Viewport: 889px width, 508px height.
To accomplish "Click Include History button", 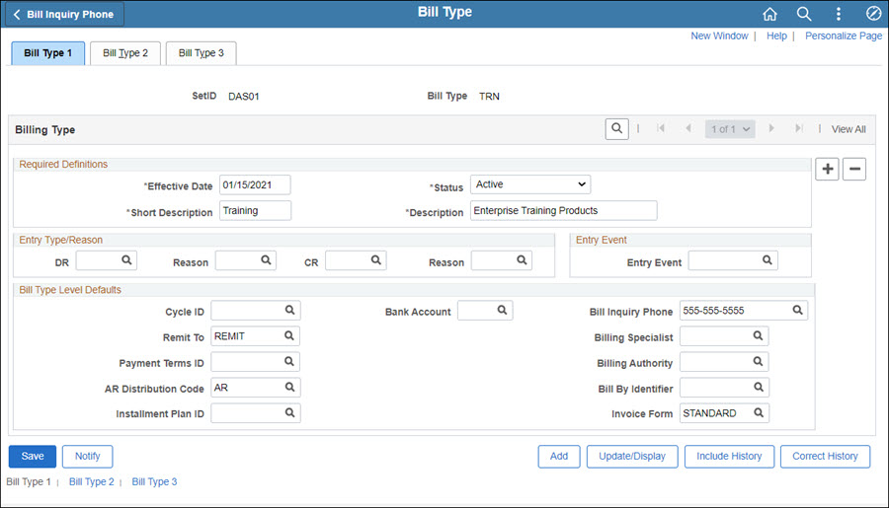I will [x=729, y=457].
